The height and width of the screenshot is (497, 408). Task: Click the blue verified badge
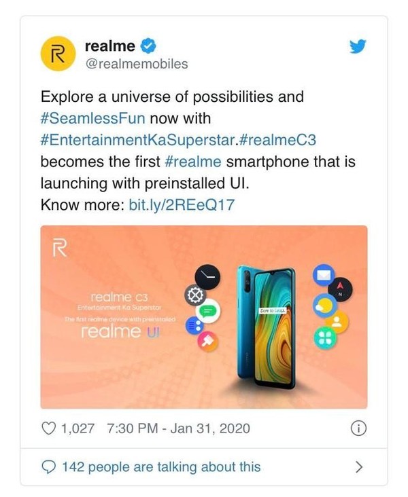coord(150,46)
